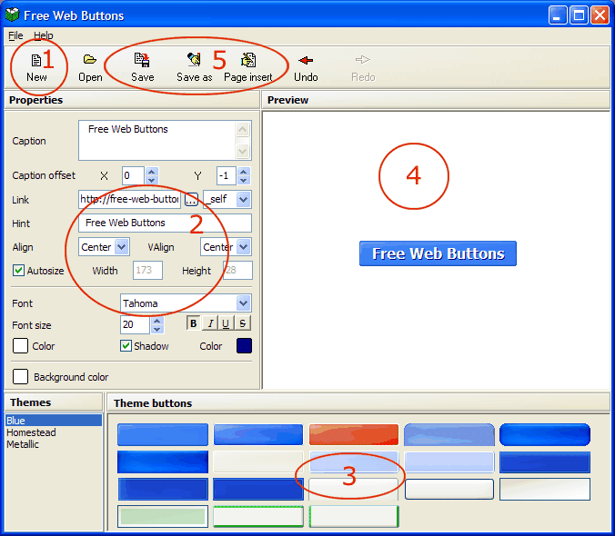Viewport: 615px width, 536px height.
Task: Choose the first blue theme button
Action: pyautogui.click(x=163, y=434)
